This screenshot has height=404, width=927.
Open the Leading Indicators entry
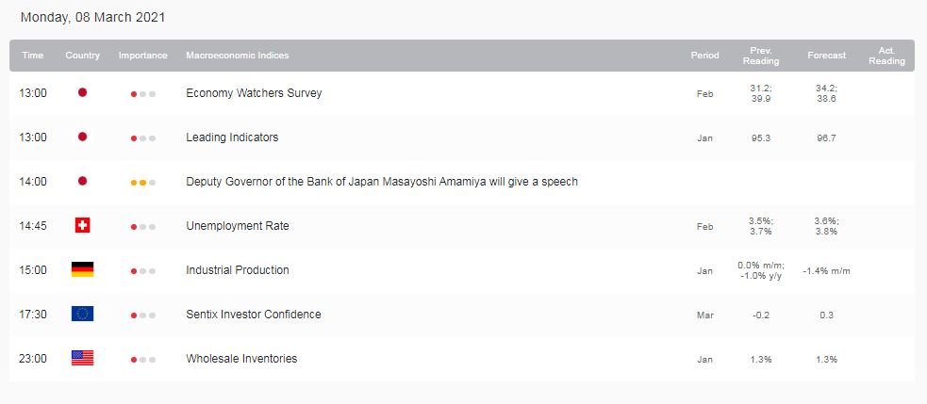(x=232, y=137)
